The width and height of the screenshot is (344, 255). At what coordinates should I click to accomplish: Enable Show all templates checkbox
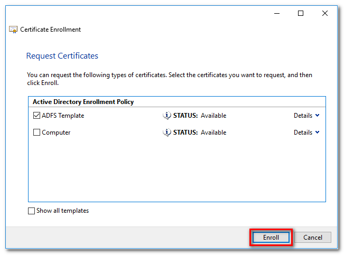pos(31,211)
